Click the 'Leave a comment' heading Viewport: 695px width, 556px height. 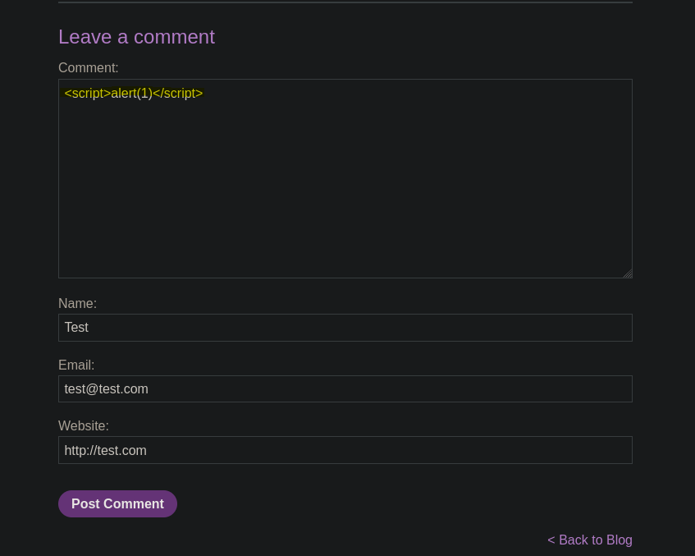pyautogui.click(x=136, y=37)
